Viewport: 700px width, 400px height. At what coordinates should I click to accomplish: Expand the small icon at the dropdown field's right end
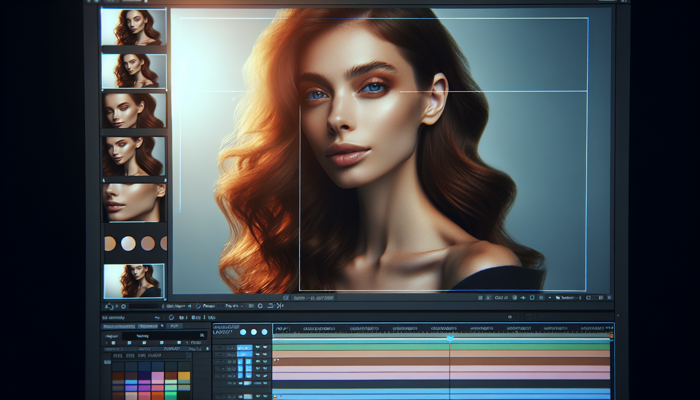[202, 336]
